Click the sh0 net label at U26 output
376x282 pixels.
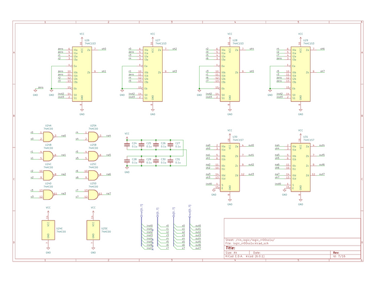(x=103, y=49)
